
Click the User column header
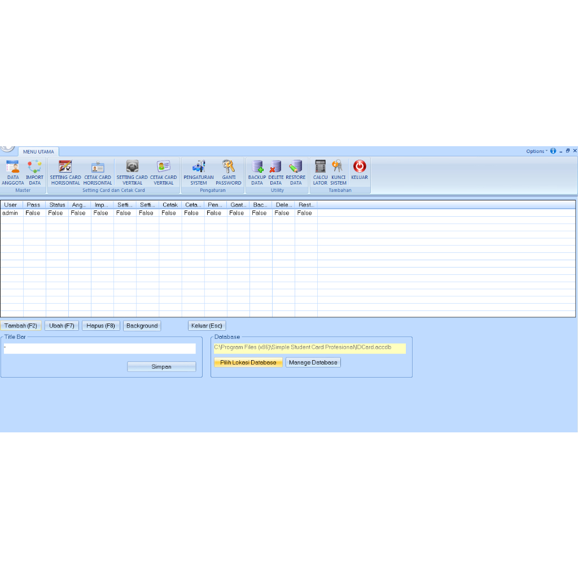click(x=11, y=205)
